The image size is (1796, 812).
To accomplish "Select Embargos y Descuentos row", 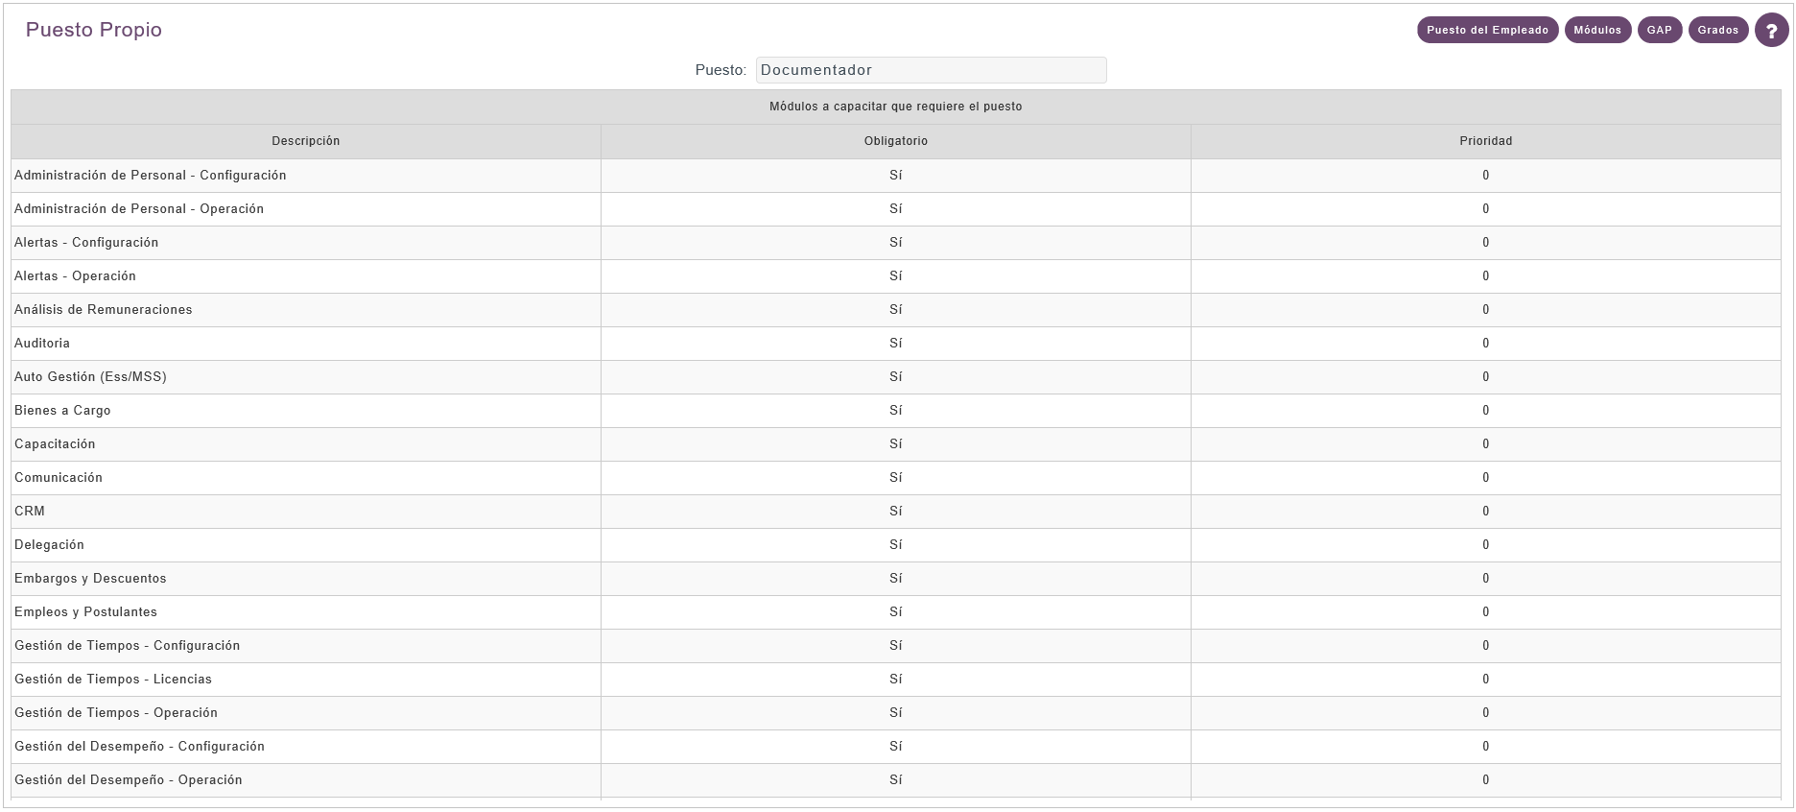I will click(896, 579).
